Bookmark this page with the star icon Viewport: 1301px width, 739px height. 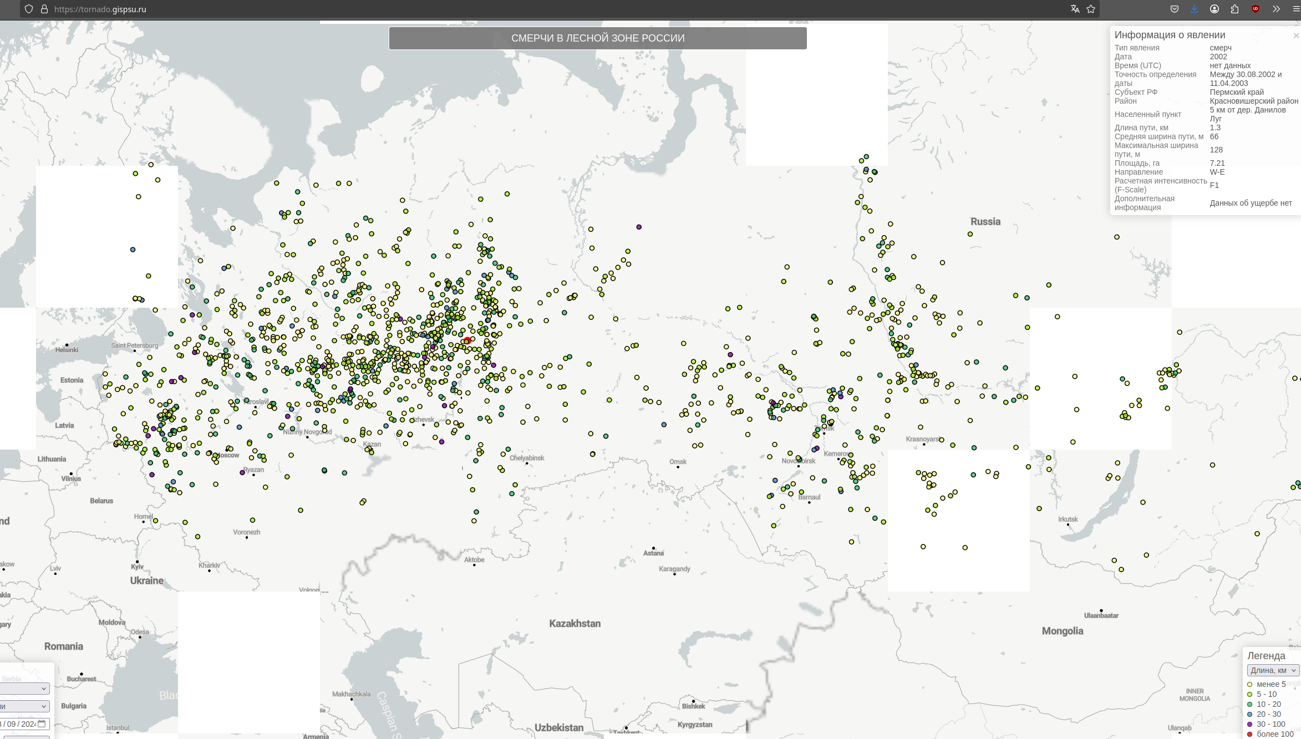1091,9
